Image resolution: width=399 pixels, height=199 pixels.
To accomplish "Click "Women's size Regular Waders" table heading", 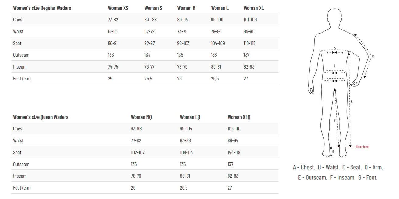I will 42,8.
